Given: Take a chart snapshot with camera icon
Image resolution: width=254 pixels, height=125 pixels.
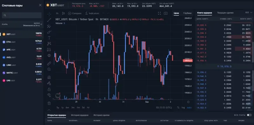Looking at the screenshot, I should (x=165, y=13).
